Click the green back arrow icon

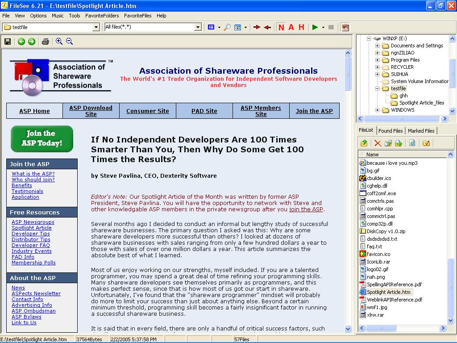tap(21, 42)
